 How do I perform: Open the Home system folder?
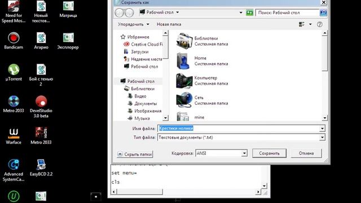pos(202,61)
